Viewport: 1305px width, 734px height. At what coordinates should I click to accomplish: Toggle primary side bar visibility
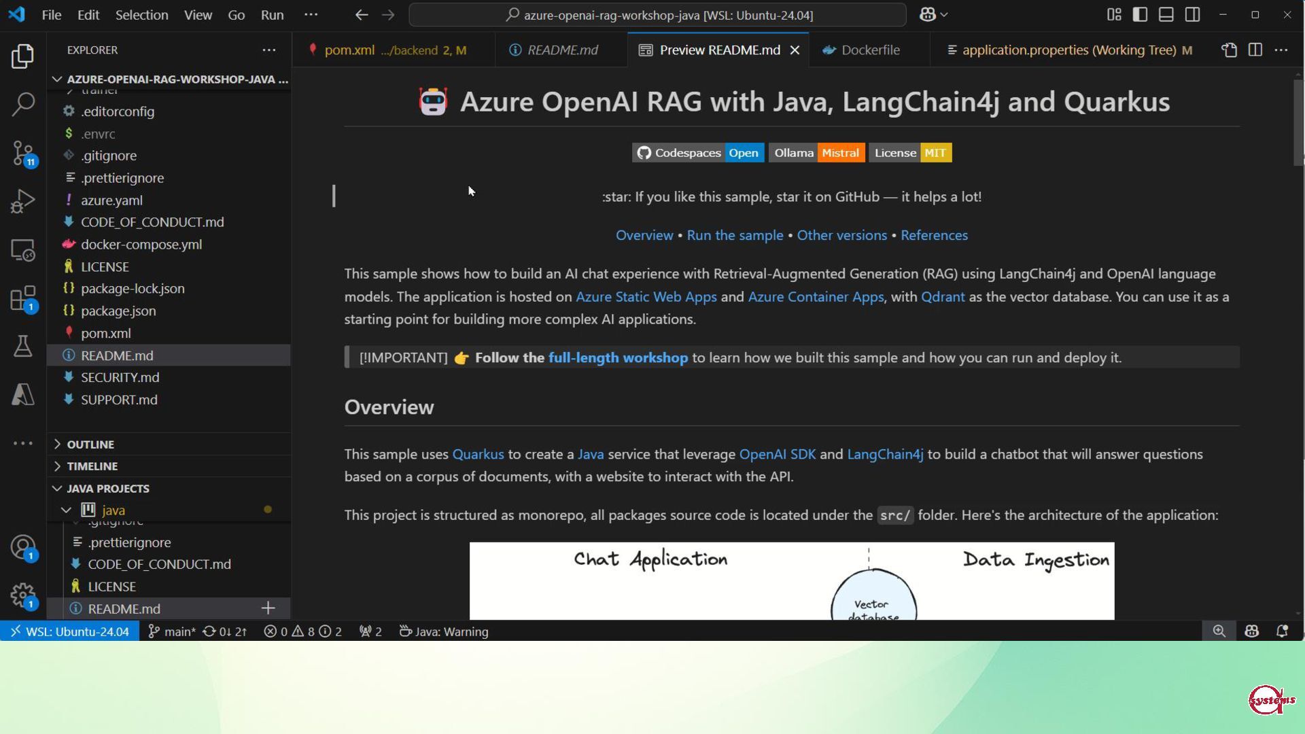click(x=1140, y=15)
